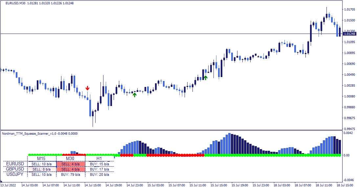Click the green buy arrow near 15 Jul 11:00
Viewport: 357px width, 188px height.
pos(206,78)
